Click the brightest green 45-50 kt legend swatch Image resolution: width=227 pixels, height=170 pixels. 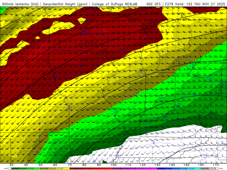coord(37,169)
